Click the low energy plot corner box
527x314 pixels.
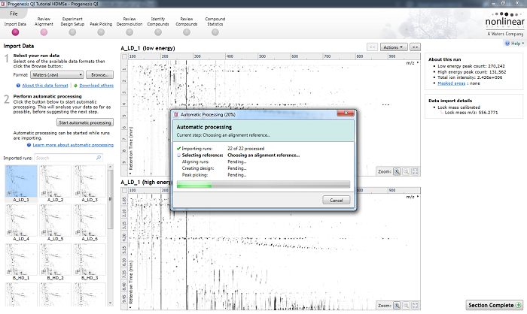(124, 56)
